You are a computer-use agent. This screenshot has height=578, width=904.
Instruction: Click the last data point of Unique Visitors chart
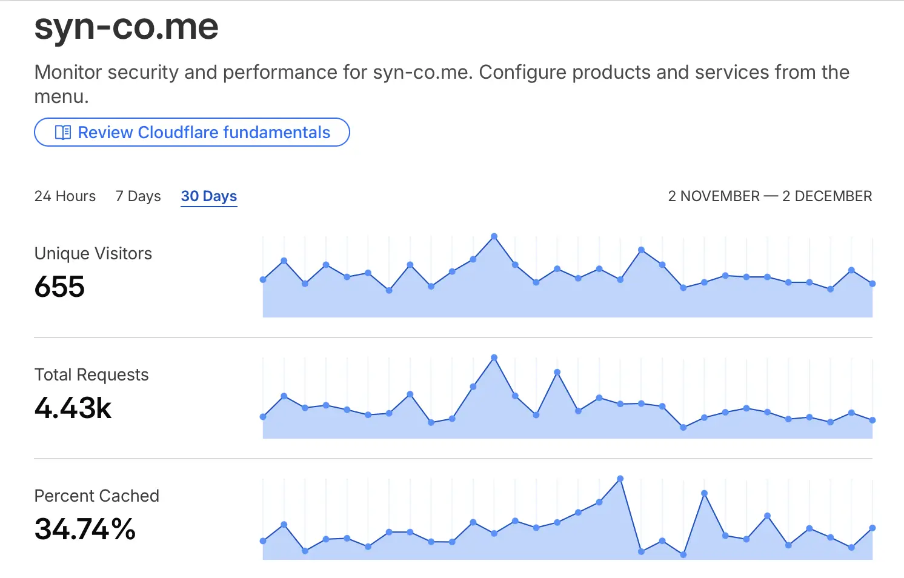tap(872, 284)
